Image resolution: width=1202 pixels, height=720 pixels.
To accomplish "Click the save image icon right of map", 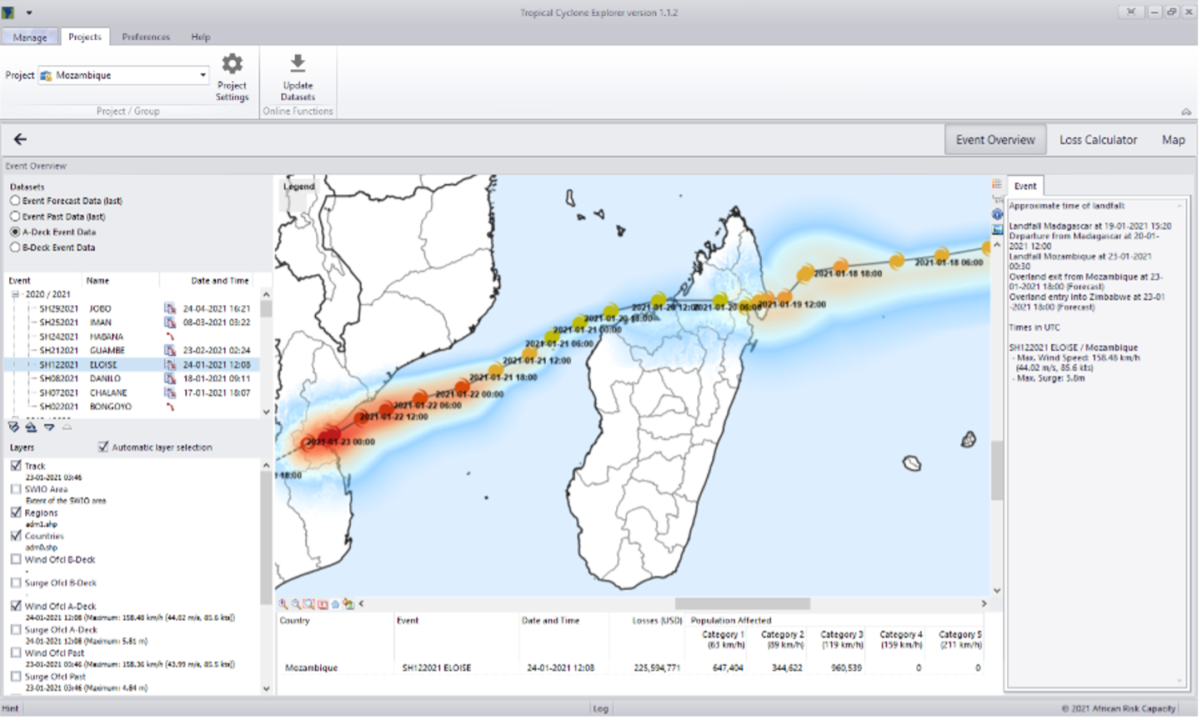I will [x=997, y=229].
